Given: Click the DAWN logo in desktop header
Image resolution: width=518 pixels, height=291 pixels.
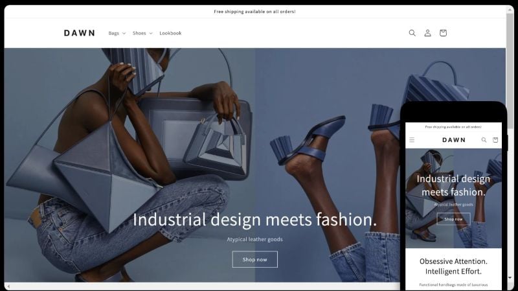Looking at the screenshot, I should (79, 33).
